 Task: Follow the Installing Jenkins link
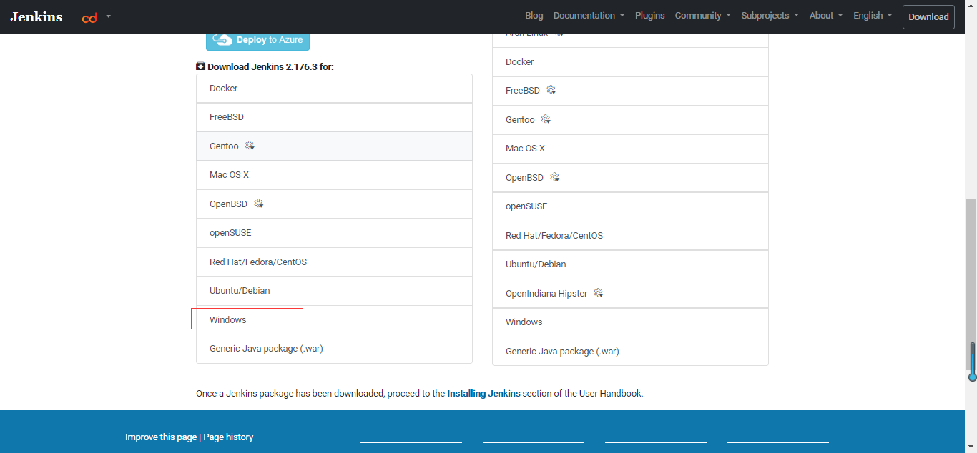[x=483, y=393]
